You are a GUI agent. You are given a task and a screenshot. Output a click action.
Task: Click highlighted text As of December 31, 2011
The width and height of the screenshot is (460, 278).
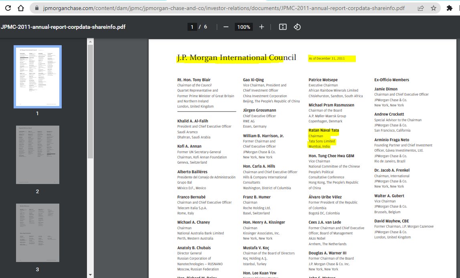327,58
